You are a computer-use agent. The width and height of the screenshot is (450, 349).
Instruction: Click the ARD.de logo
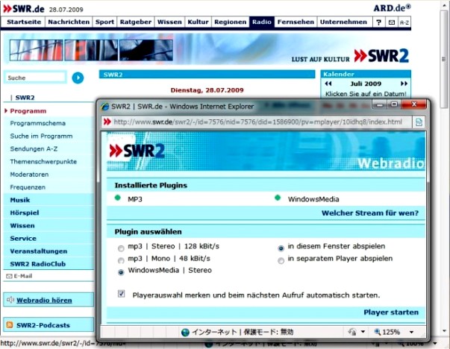(392, 7)
